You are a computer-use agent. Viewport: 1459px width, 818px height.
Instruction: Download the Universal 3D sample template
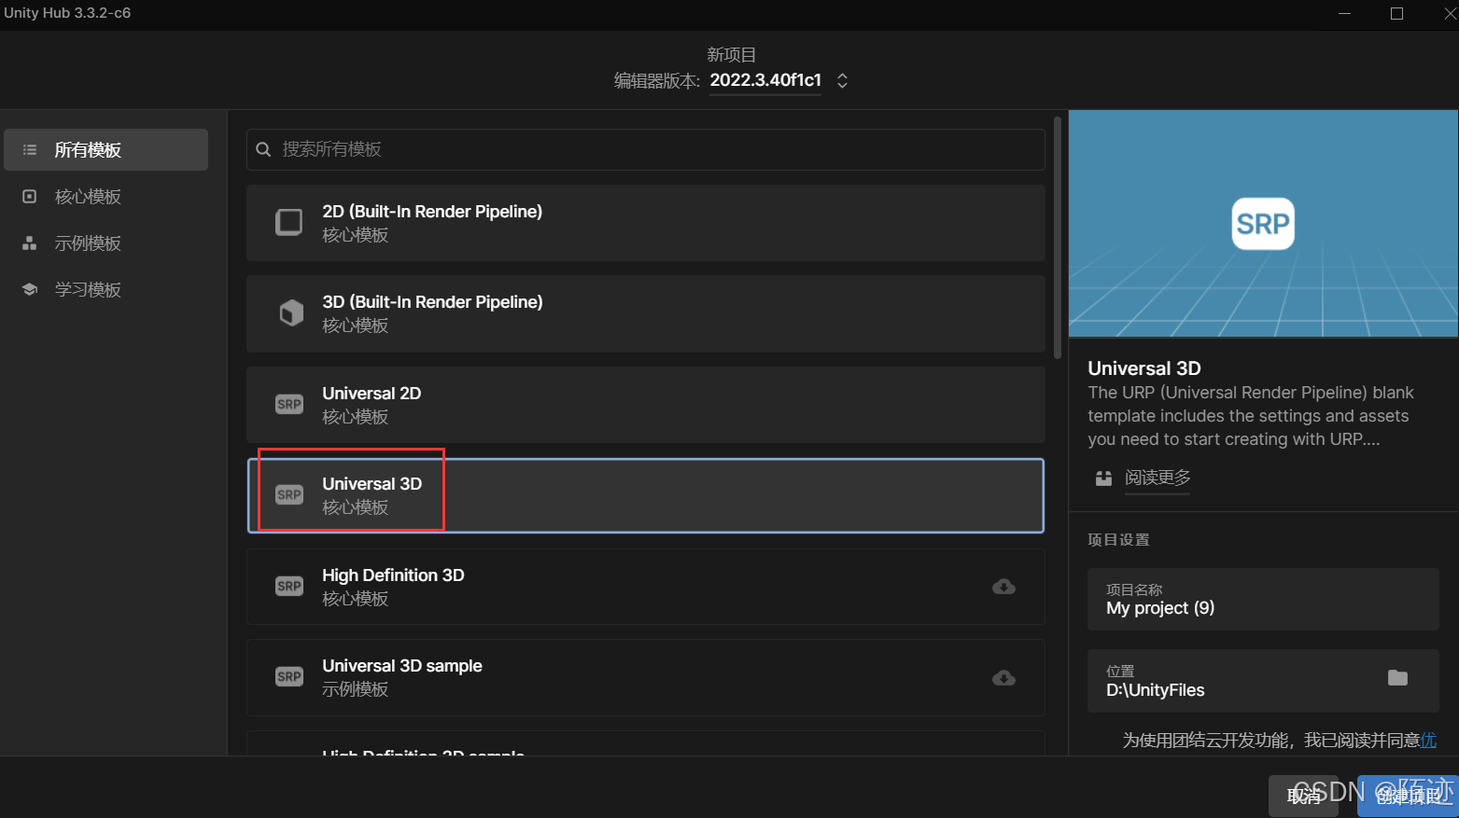[1003, 677]
